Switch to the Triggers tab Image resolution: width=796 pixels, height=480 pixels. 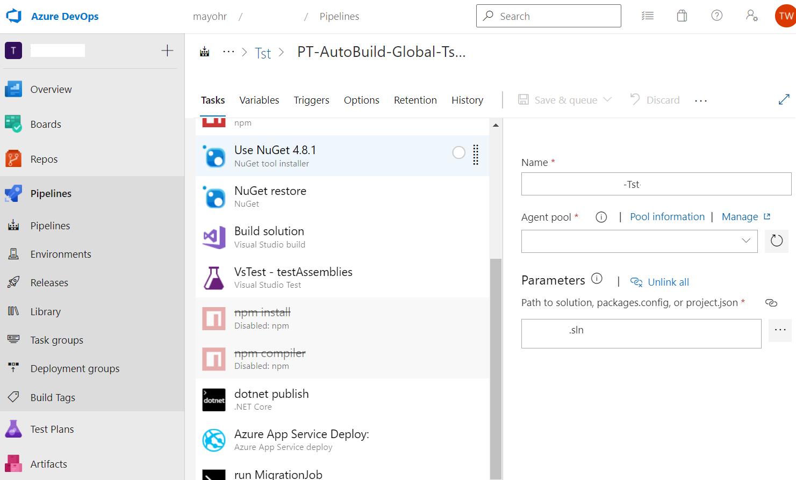pyautogui.click(x=311, y=100)
